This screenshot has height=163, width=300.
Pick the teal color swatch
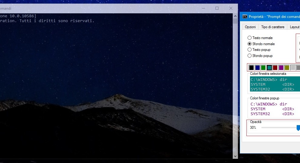coord(269,68)
